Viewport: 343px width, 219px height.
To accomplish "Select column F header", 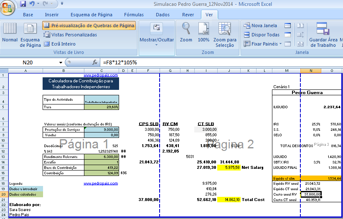I will point(148,71).
